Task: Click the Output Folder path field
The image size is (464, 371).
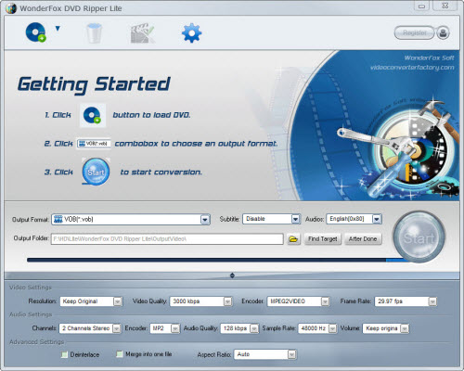Action: (x=167, y=239)
